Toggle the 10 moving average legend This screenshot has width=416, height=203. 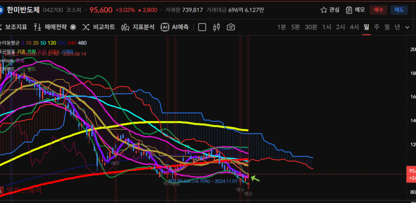(29, 43)
